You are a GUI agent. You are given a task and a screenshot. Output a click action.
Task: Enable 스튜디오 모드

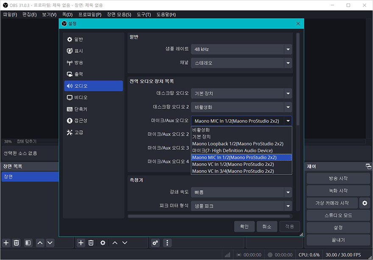point(338,215)
